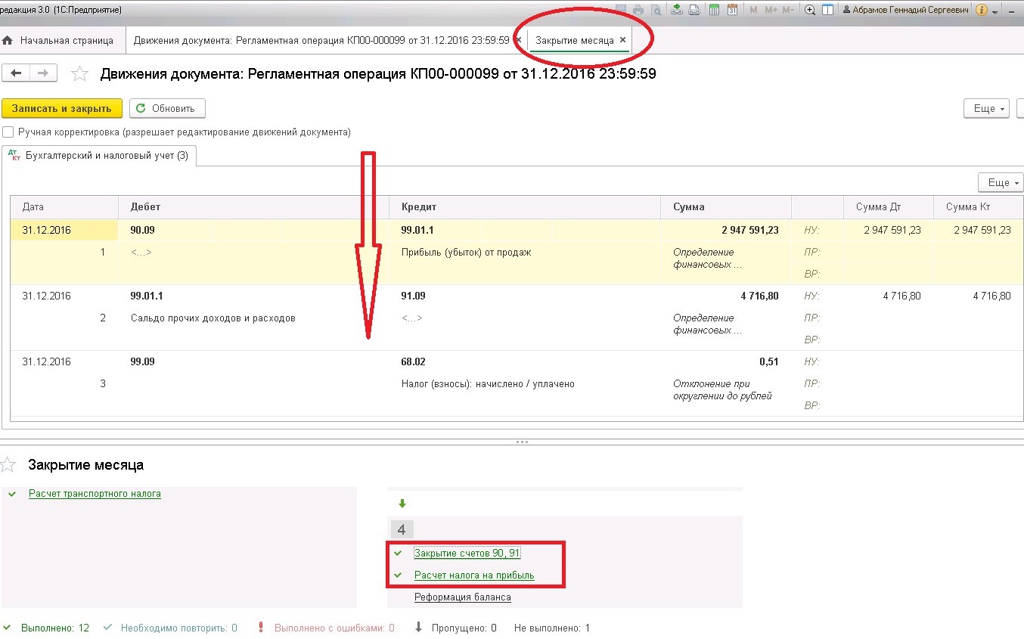Click the Записать и закрыть button

coord(62,108)
